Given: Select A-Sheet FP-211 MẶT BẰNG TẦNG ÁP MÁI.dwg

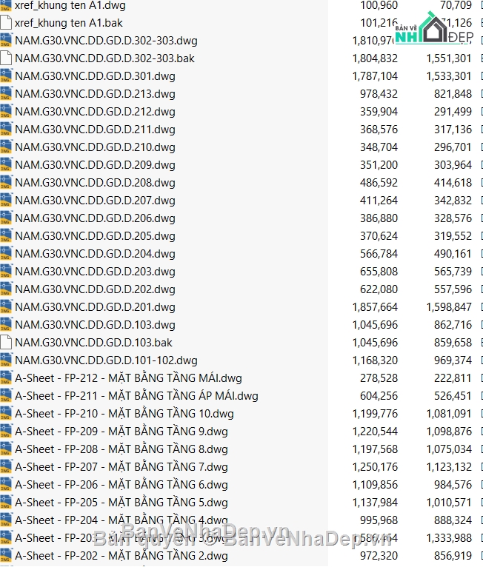Looking at the screenshot, I should (x=136, y=395).
